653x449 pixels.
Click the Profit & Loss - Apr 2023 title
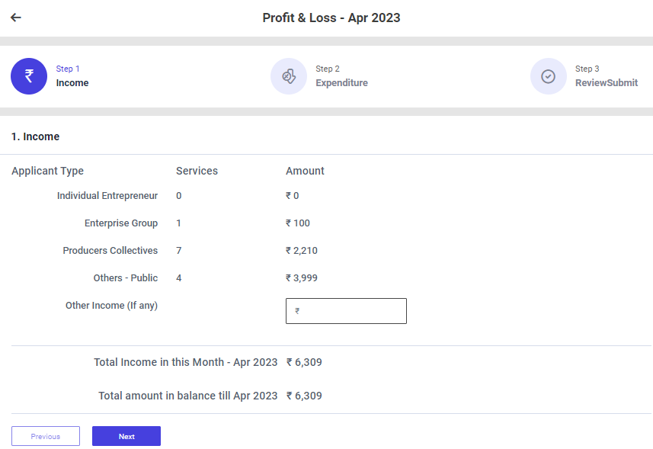coord(331,18)
